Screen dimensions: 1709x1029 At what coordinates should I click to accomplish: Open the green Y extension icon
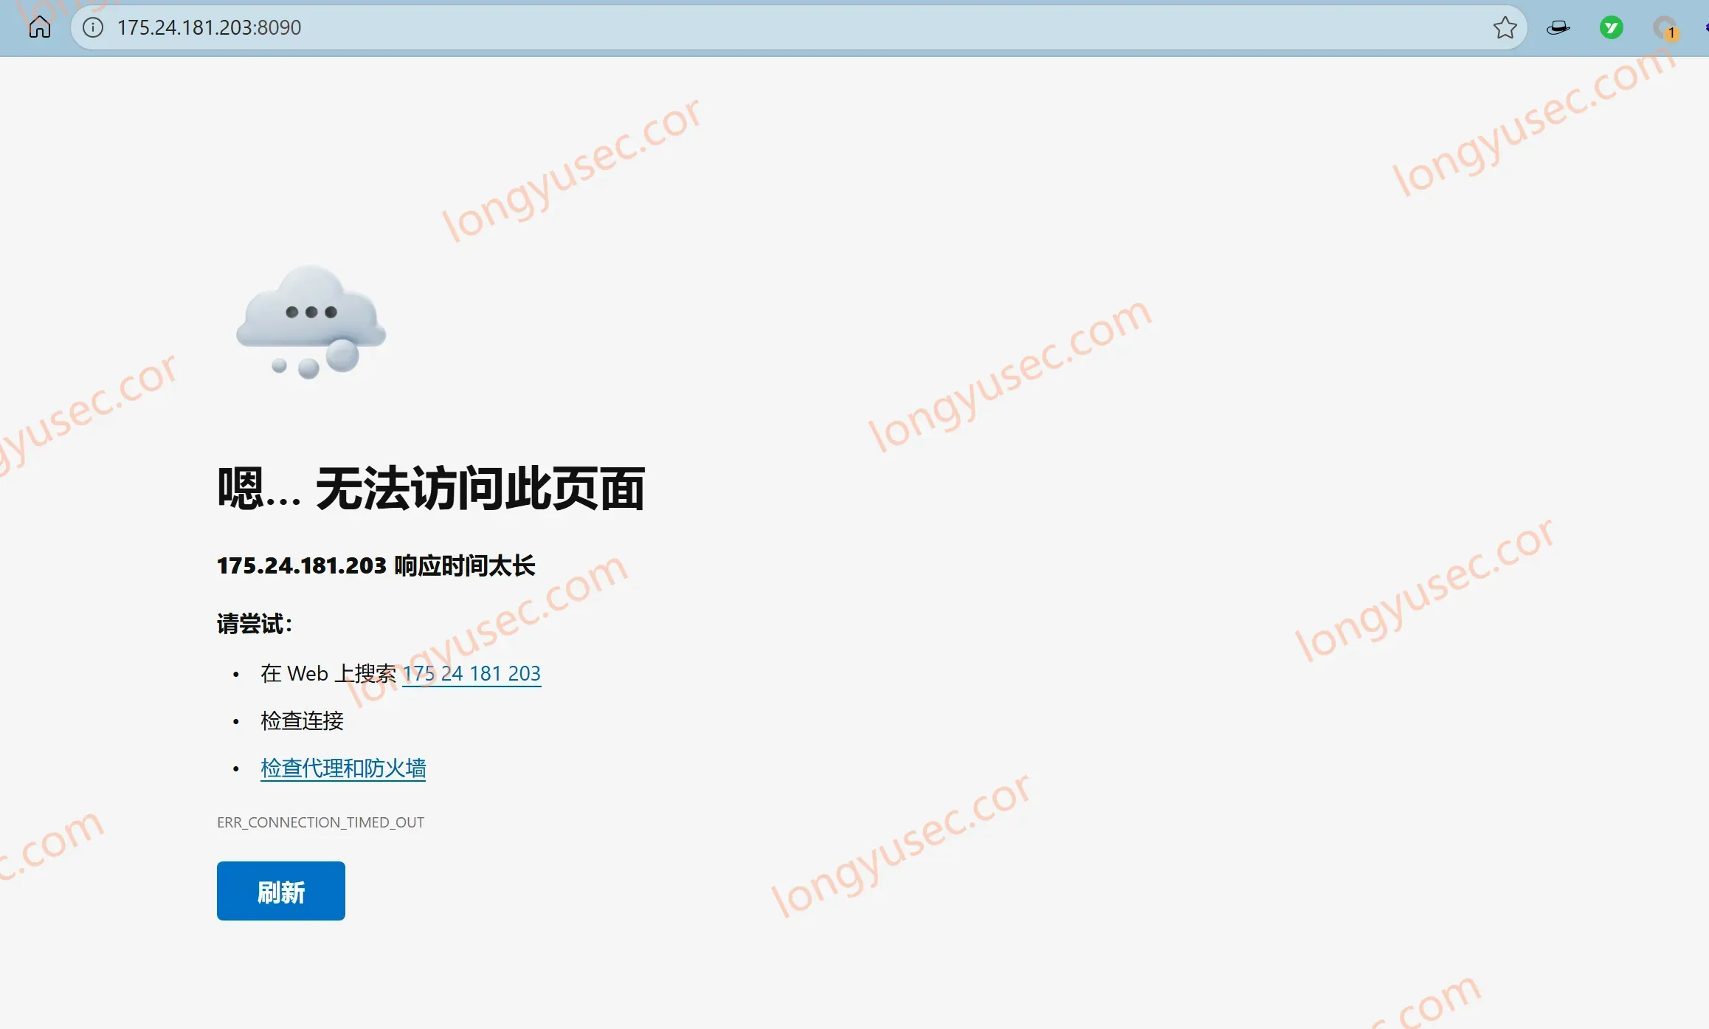pyautogui.click(x=1611, y=28)
